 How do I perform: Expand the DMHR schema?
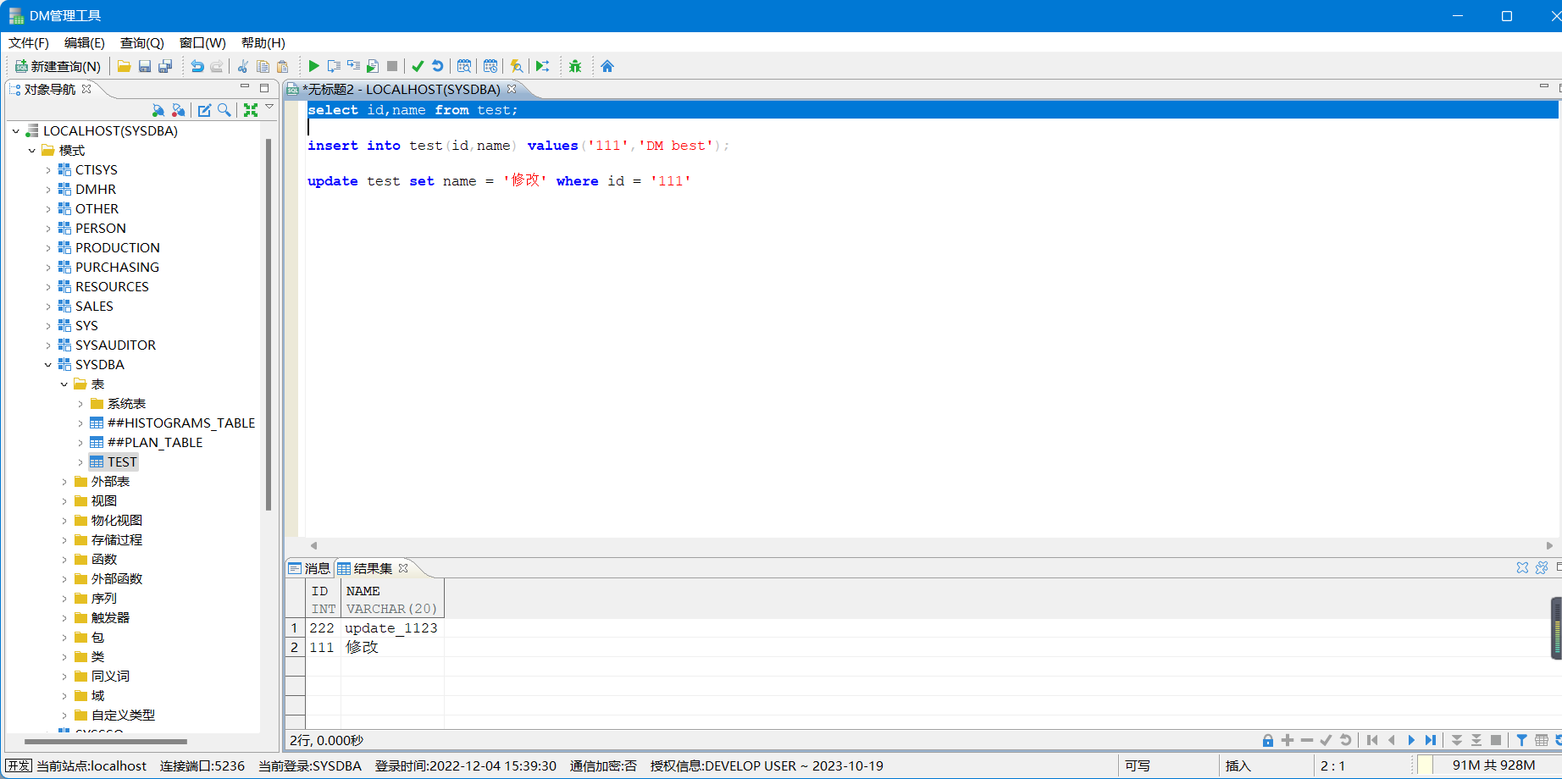(48, 190)
